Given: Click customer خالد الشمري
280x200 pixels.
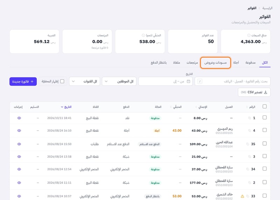Looking at the screenshot, I should (x=225, y=194).
